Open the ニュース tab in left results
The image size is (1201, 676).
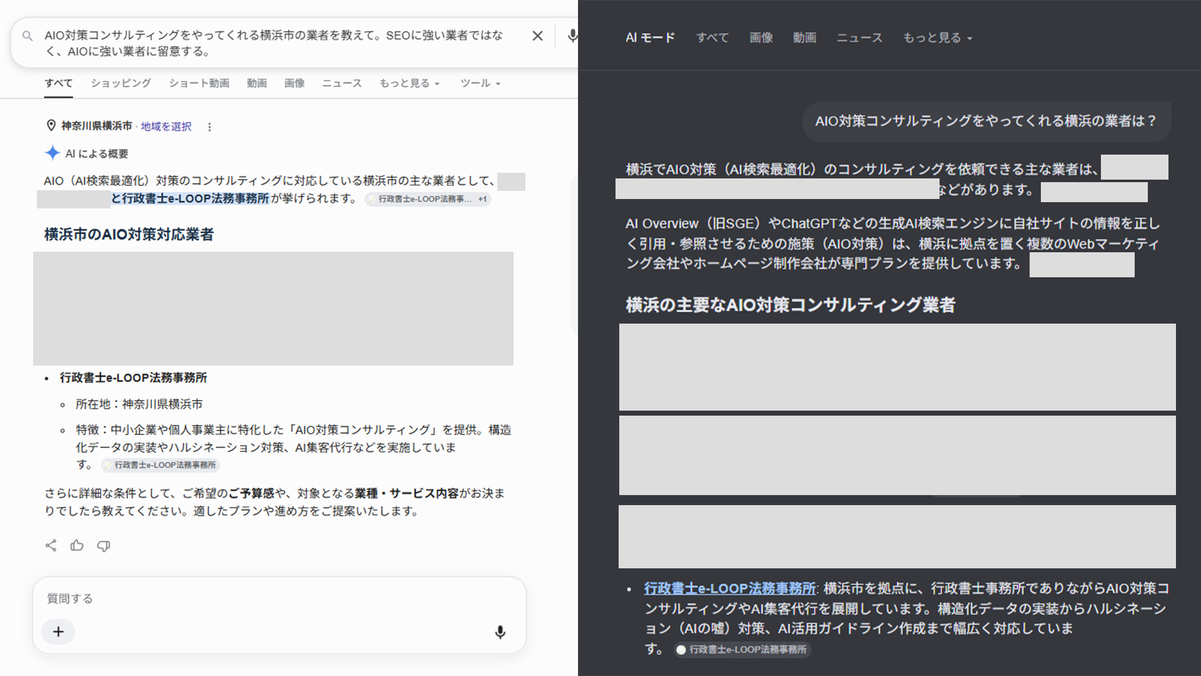pos(342,83)
